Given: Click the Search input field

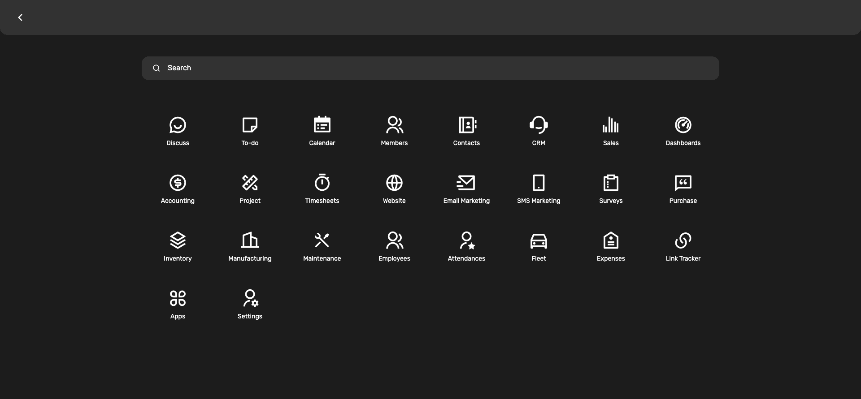Looking at the screenshot, I should point(430,68).
